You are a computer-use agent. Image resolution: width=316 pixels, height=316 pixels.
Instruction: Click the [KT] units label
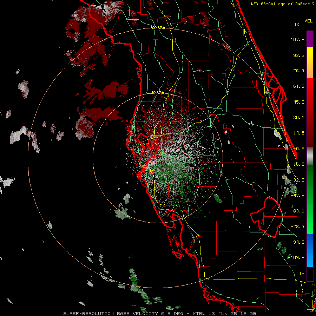click(x=299, y=24)
